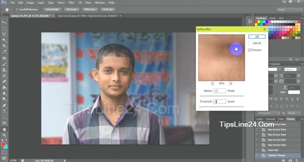Click the Underline text style icon
304x162 pixels.
pos(292,99)
